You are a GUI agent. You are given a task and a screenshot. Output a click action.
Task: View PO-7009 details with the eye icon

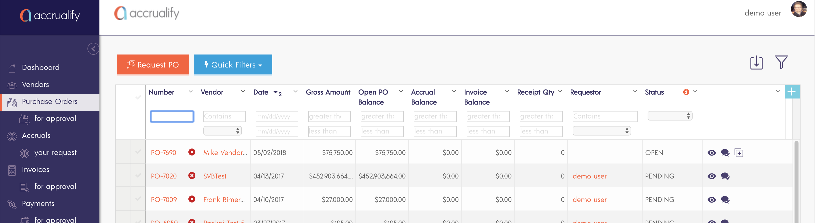point(712,200)
